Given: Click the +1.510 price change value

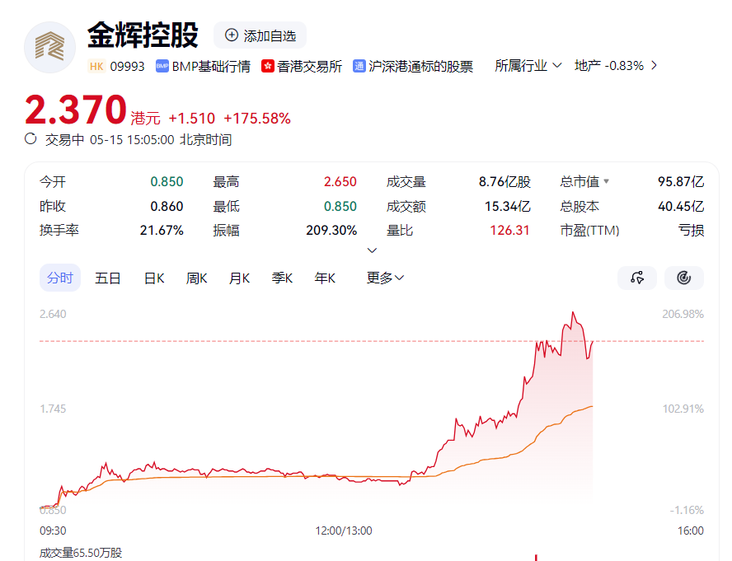Looking at the screenshot, I should [192, 119].
